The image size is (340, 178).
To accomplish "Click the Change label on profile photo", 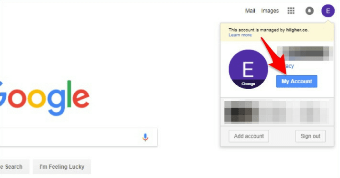I will (248, 84).
